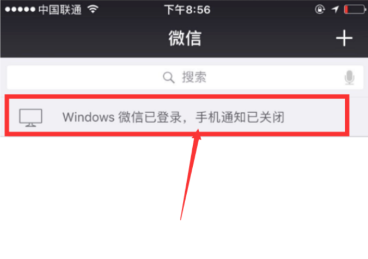Tap the 下午8:56 clock in status bar

click(x=187, y=10)
